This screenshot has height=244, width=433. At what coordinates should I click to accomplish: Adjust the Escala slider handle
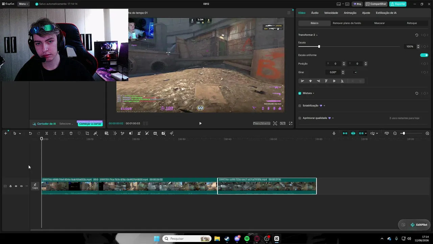click(x=319, y=46)
